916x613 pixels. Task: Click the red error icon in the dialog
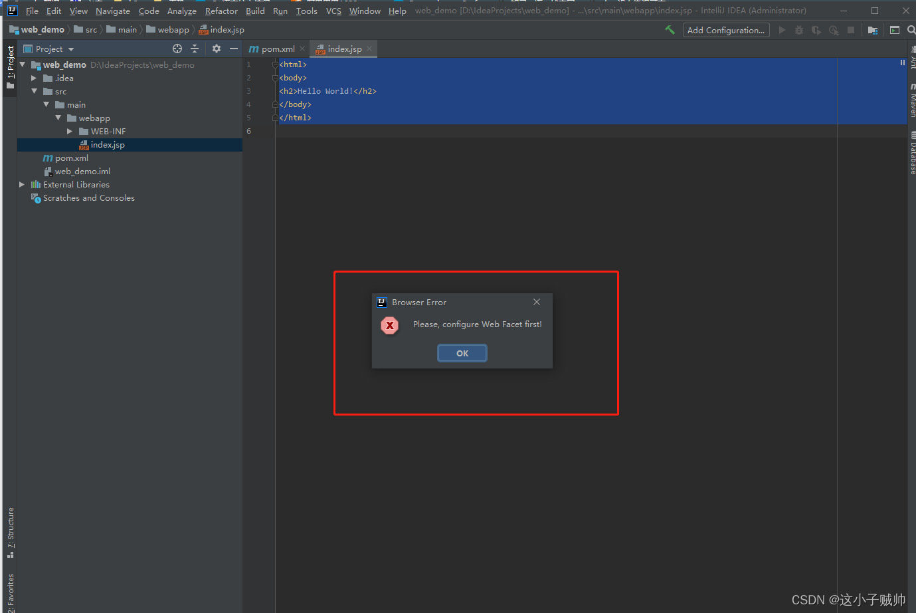[390, 325]
